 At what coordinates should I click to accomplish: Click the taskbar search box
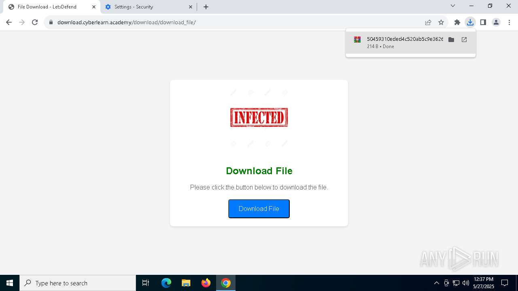point(78,283)
